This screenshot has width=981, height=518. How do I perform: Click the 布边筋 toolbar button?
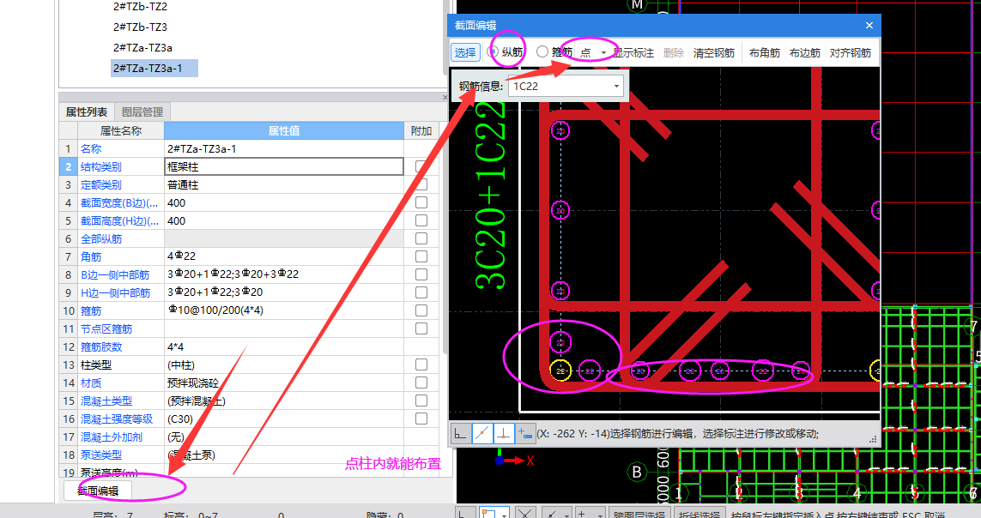coord(804,52)
